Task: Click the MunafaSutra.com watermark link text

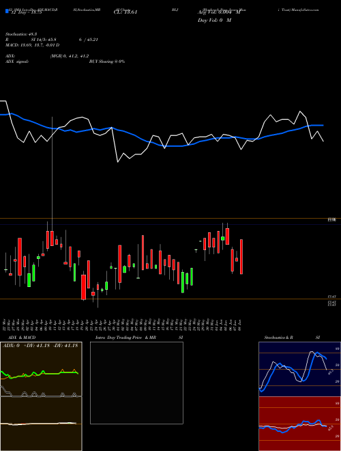Action: [305, 10]
